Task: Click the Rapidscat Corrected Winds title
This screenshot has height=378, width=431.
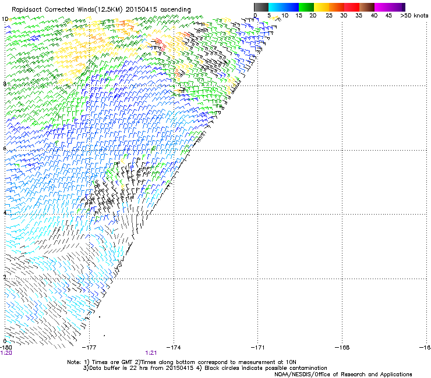Action: pos(101,10)
